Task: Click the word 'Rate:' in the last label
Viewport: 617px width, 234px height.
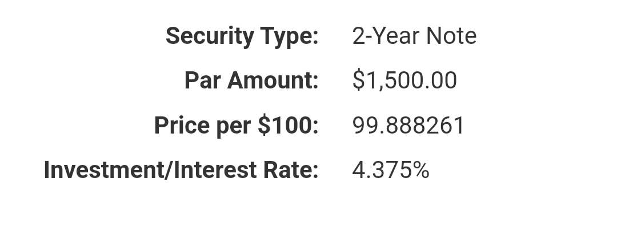Action: 291,170
